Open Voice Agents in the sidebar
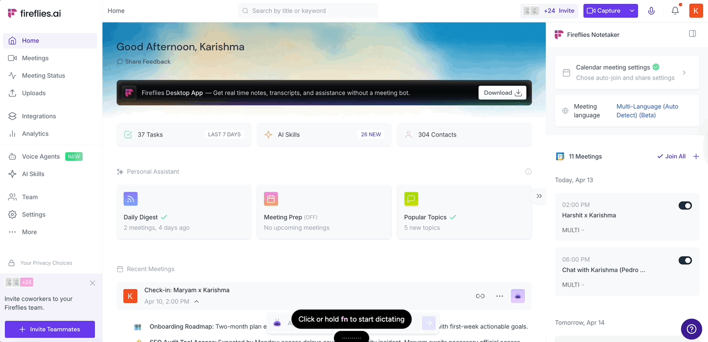708x342 pixels. coord(50,156)
